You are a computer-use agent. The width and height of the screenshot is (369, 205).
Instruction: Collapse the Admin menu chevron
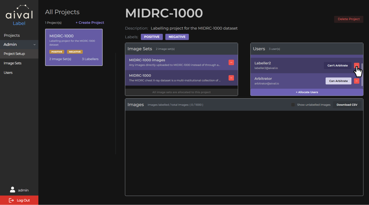tap(34, 45)
